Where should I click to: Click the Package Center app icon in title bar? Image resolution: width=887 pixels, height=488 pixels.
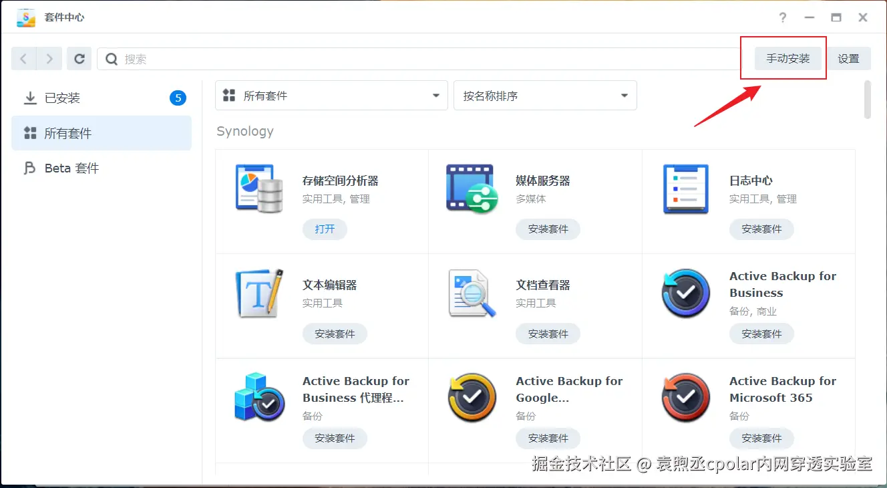coord(26,17)
